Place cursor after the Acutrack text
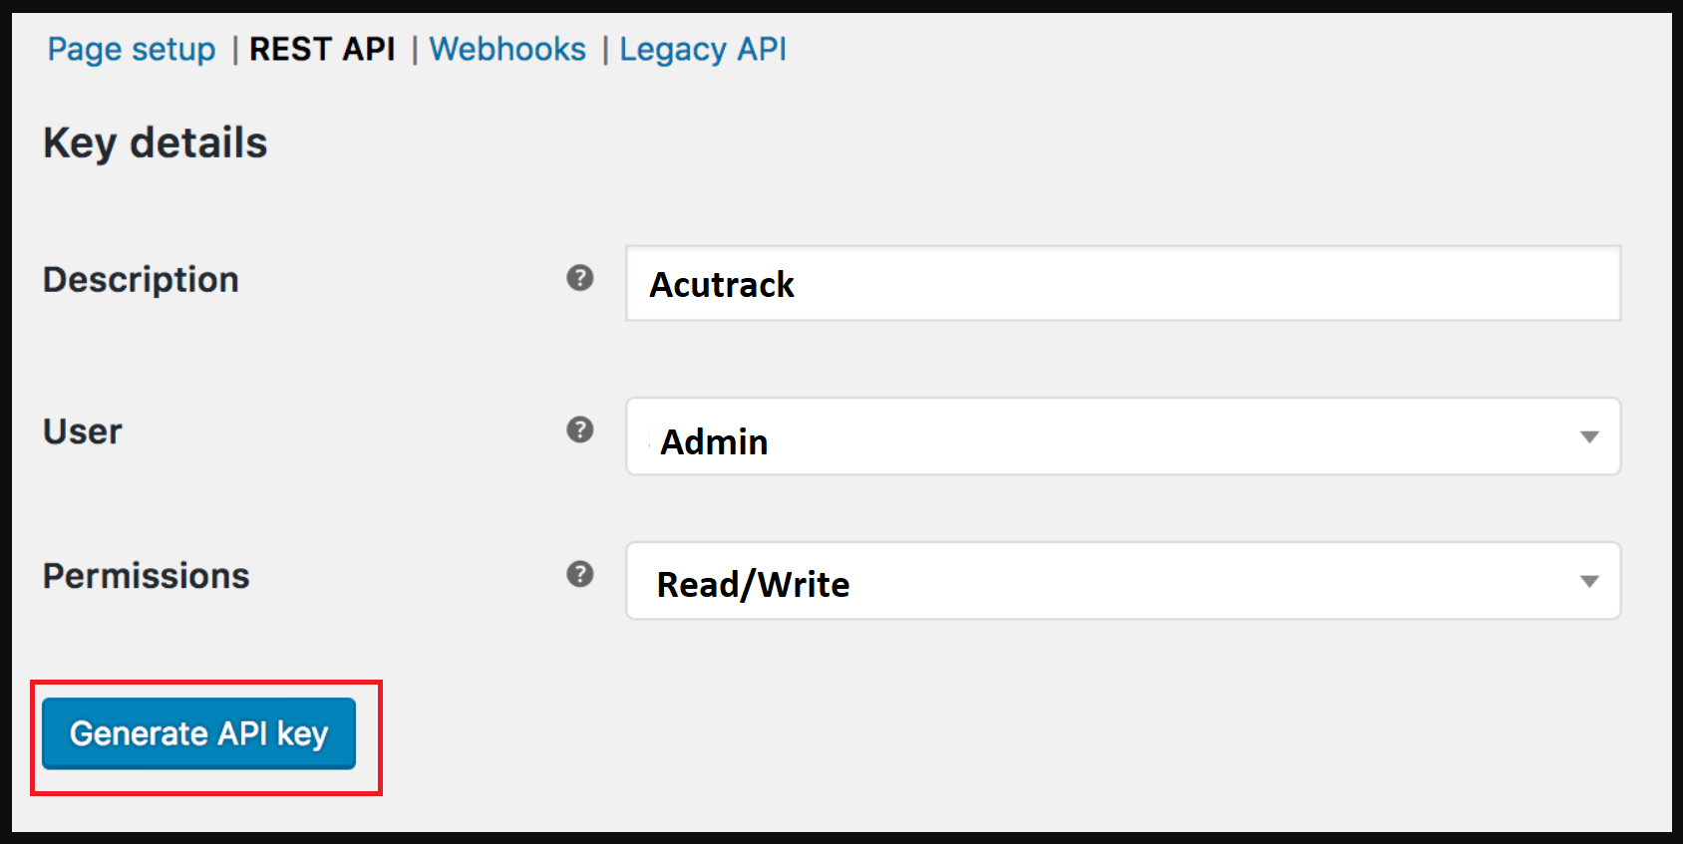The height and width of the screenshot is (844, 1683). click(797, 285)
